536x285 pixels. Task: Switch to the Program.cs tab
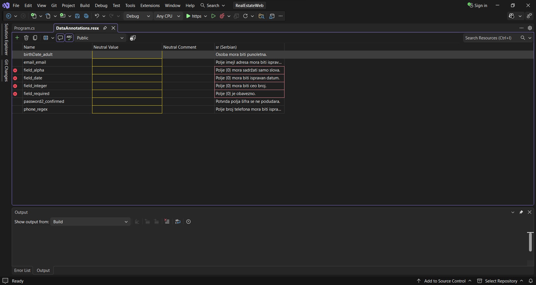point(25,28)
